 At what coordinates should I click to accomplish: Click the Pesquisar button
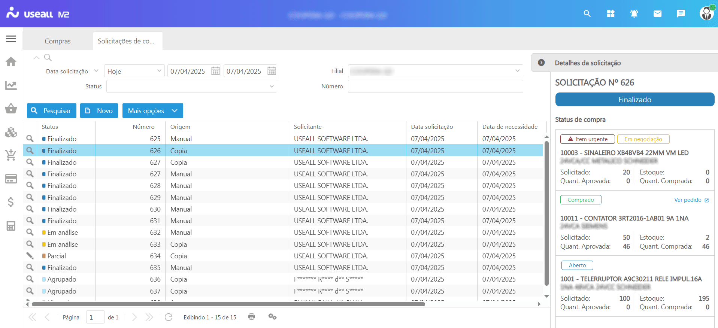pyautogui.click(x=51, y=111)
